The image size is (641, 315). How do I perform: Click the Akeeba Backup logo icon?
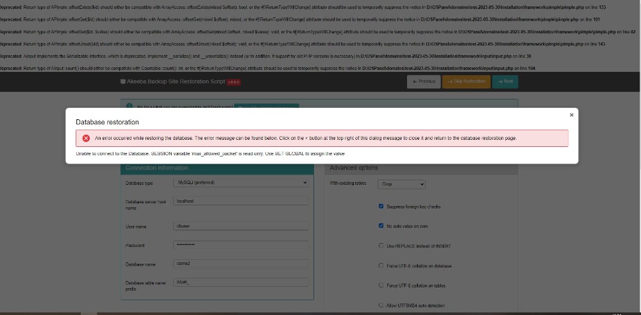(x=123, y=81)
